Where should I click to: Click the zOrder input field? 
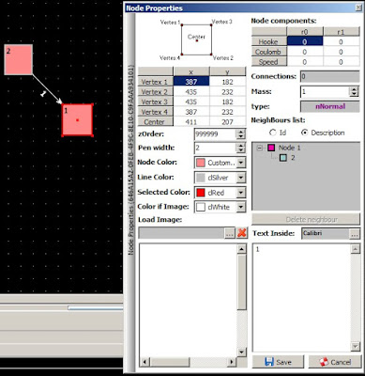pyautogui.click(x=215, y=134)
